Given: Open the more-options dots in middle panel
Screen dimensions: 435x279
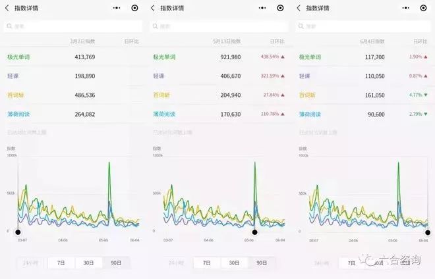Looking at the screenshot, I should [262, 8].
